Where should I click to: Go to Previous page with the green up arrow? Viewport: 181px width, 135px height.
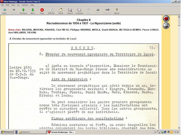click(23, 11)
